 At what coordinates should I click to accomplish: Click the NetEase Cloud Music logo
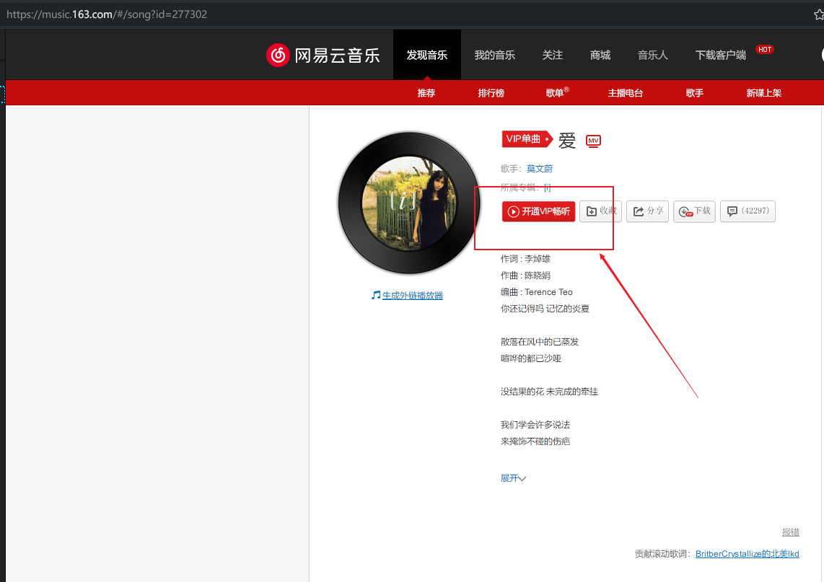(x=323, y=55)
